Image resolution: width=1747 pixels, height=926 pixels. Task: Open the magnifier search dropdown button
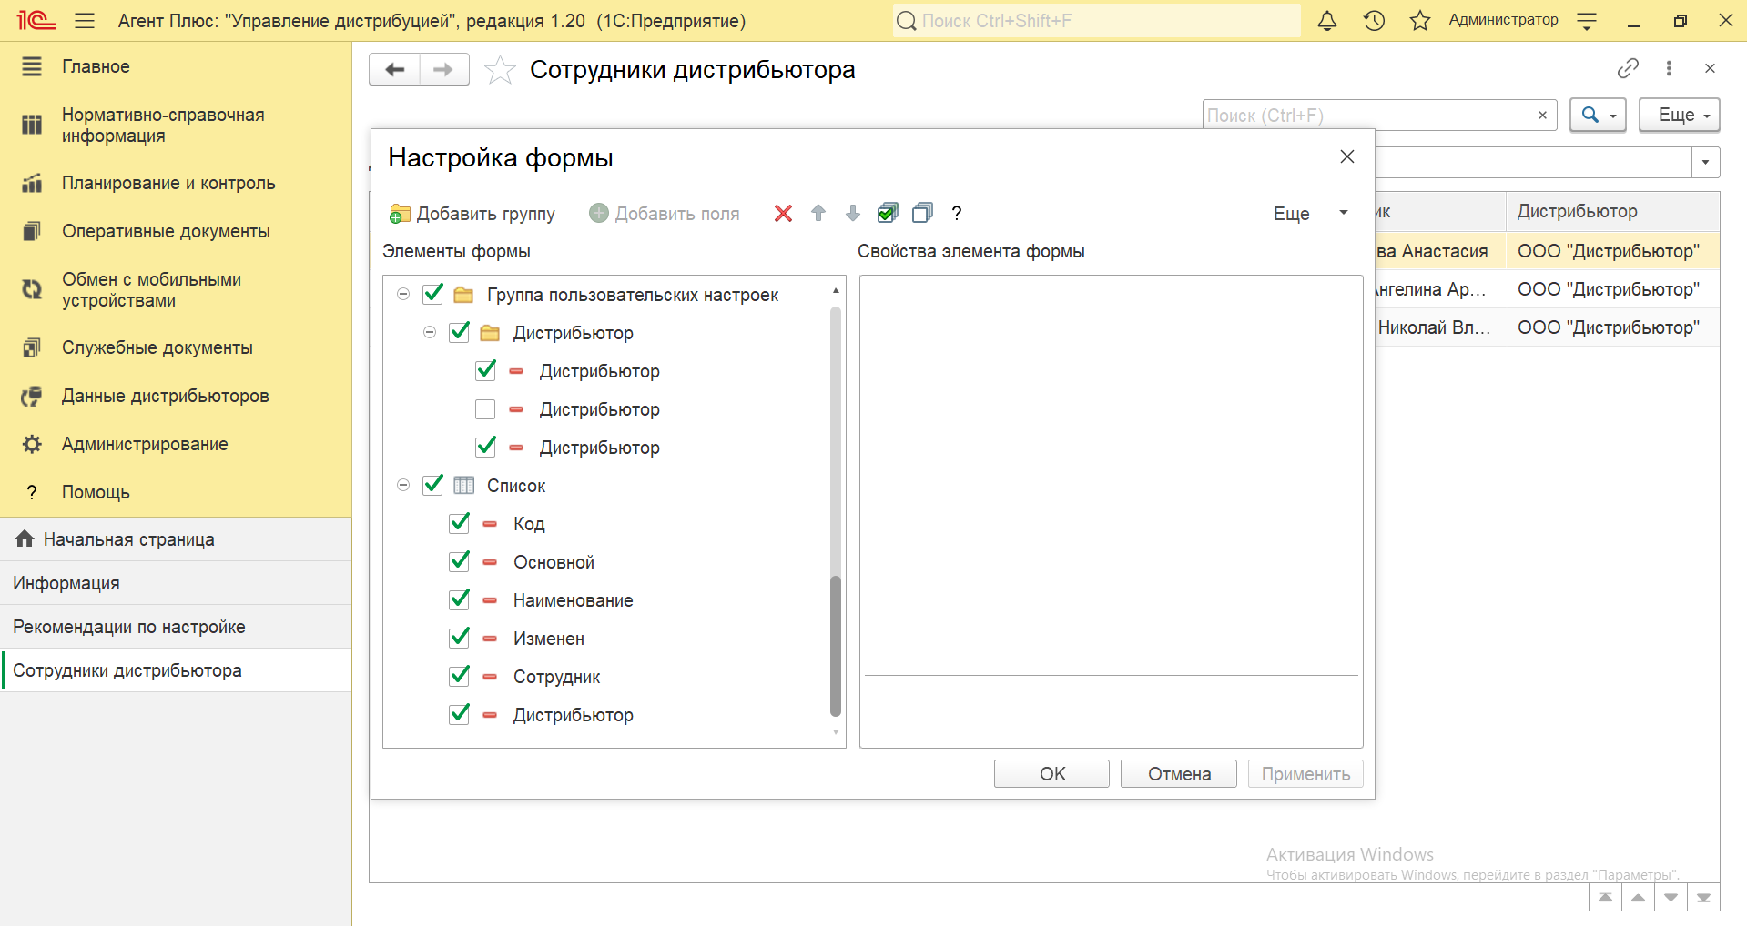[1599, 116]
